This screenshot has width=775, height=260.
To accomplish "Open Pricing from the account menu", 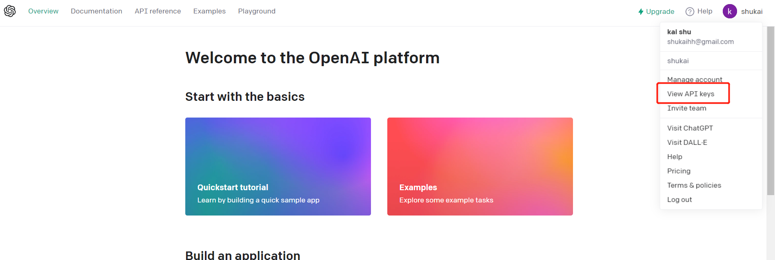I will point(679,171).
